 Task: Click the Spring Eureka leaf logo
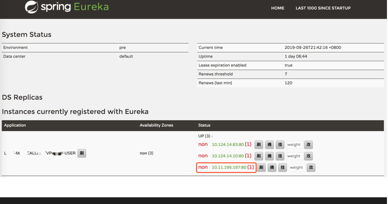(32, 7)
